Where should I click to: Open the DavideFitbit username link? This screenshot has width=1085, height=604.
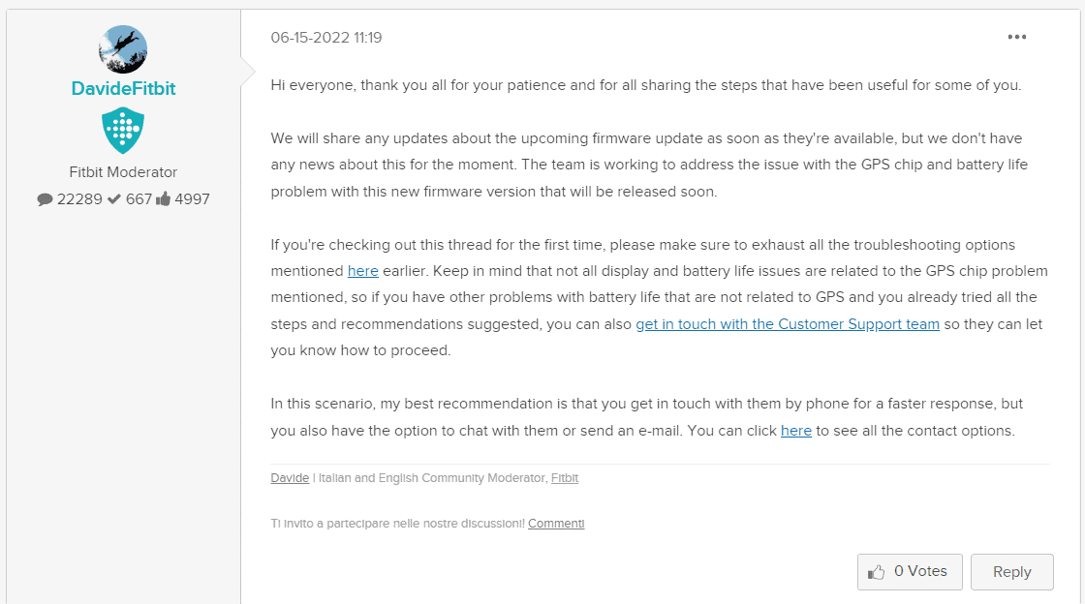point(123,87)
